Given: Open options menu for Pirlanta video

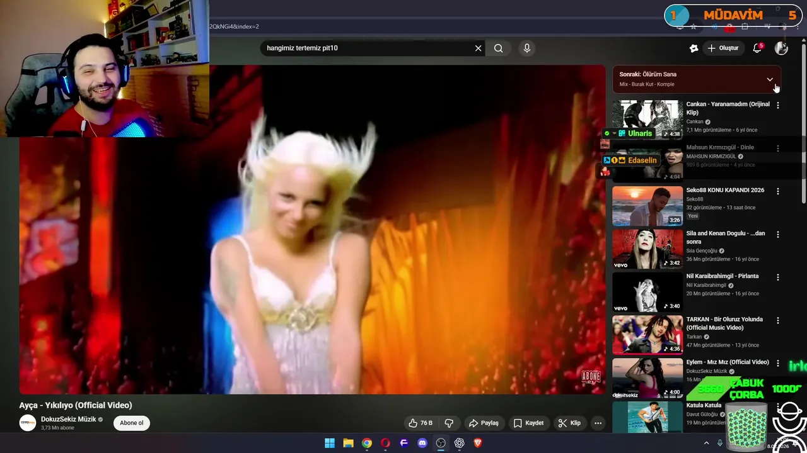Looking at the screenshot, I should 778,277.
